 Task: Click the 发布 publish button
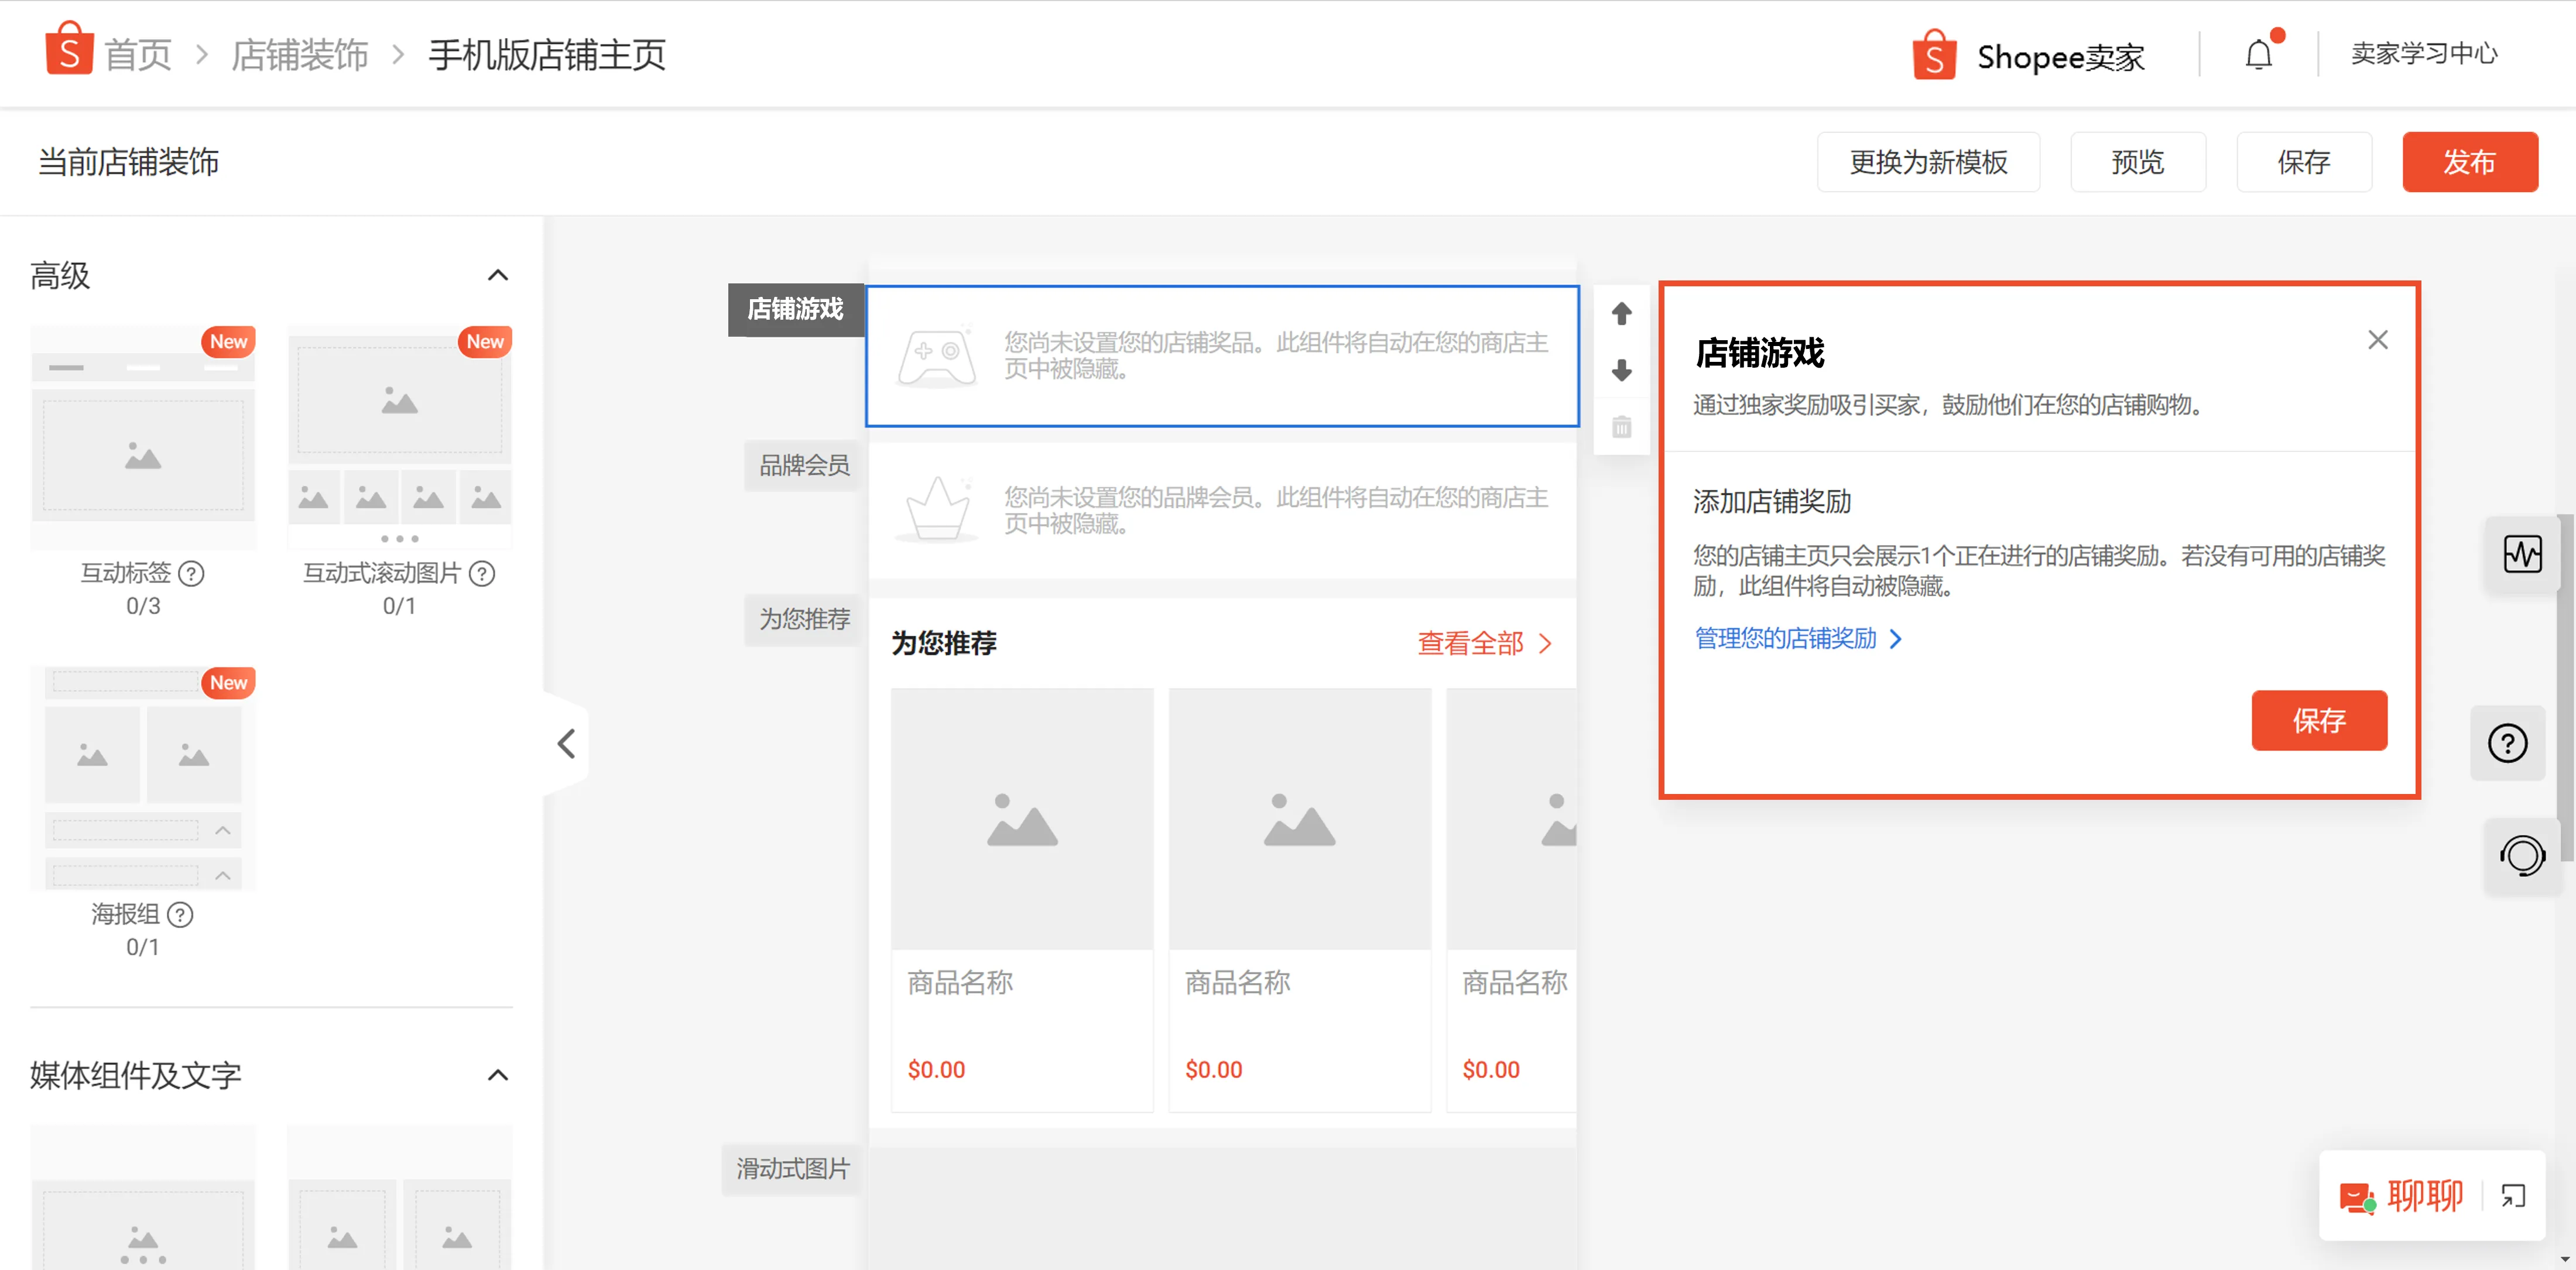coord(2469,161)
